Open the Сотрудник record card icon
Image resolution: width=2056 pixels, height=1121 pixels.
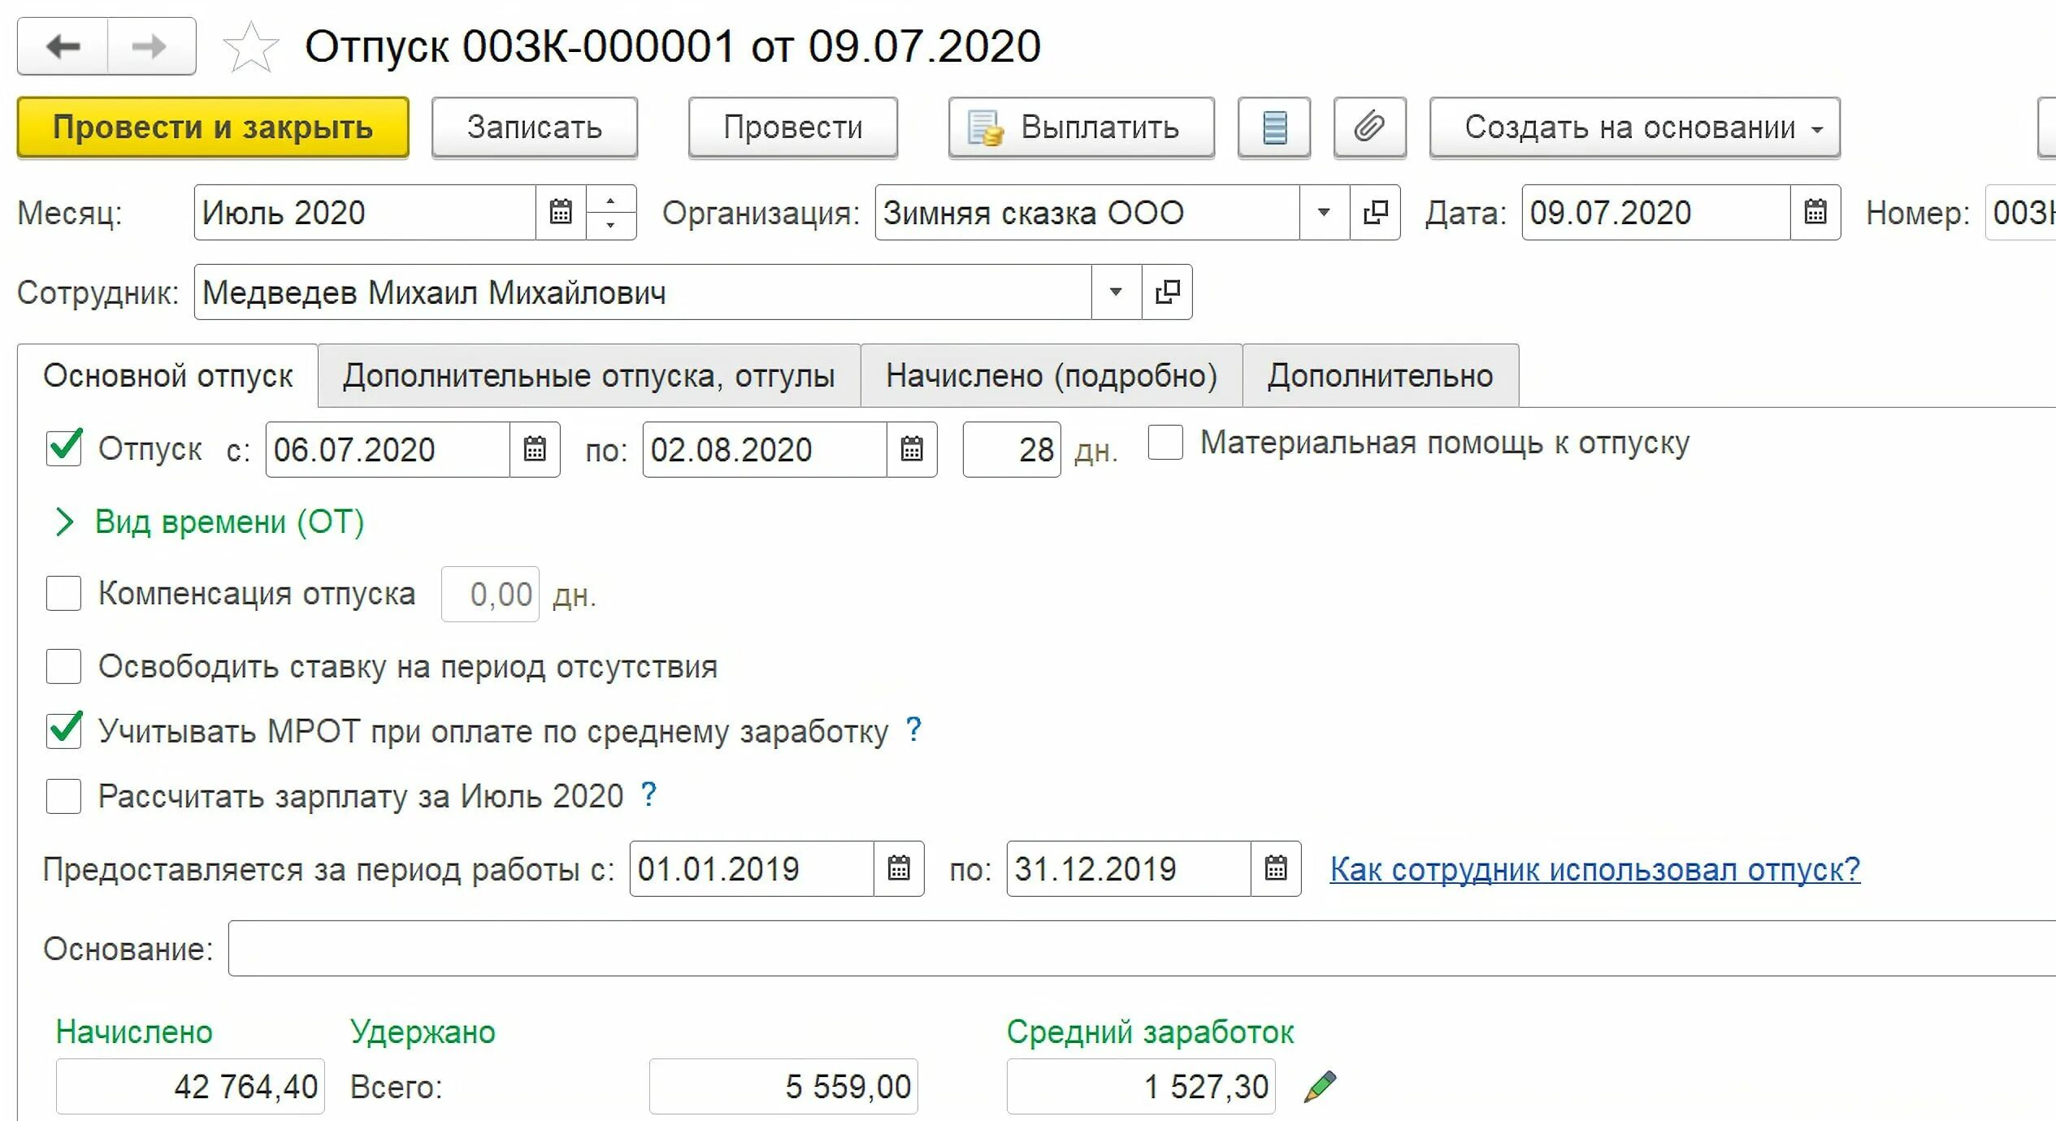point(1168,292)
